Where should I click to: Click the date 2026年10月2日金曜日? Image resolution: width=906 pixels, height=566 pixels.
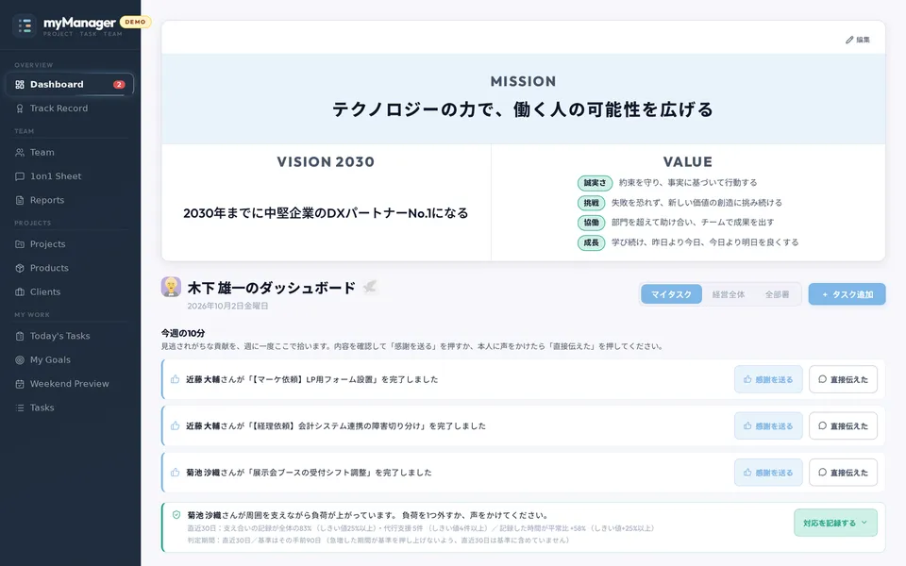(227, 306)
